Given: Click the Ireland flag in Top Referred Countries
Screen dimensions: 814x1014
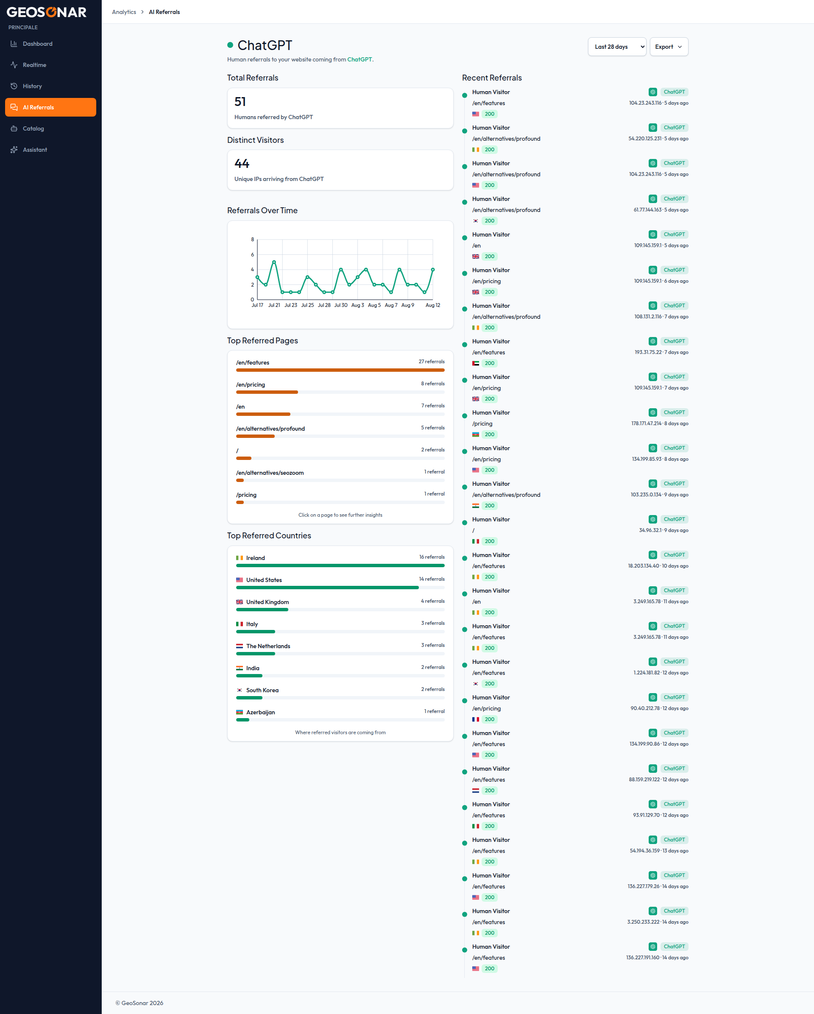Looking at the screenshot, I should pyautogui.click(x=240, y=558).
